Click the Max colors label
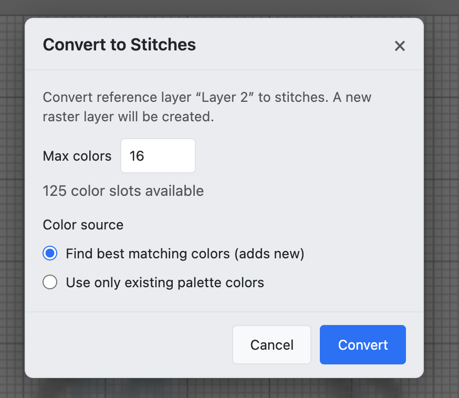This screenshot has height=398, width=459. [77, 155]
